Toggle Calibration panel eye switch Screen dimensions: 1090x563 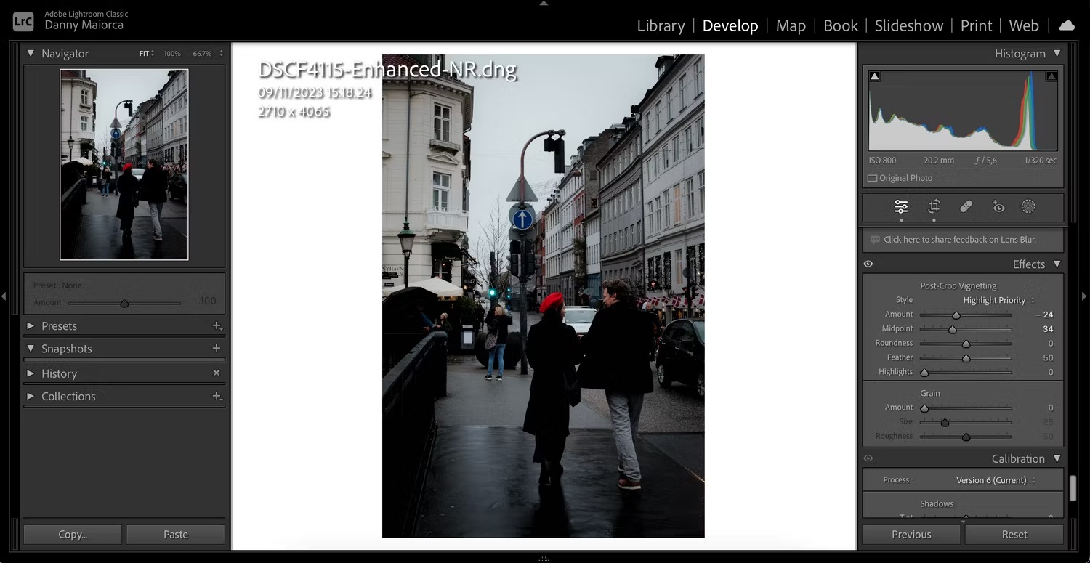[x=868, y=459]
